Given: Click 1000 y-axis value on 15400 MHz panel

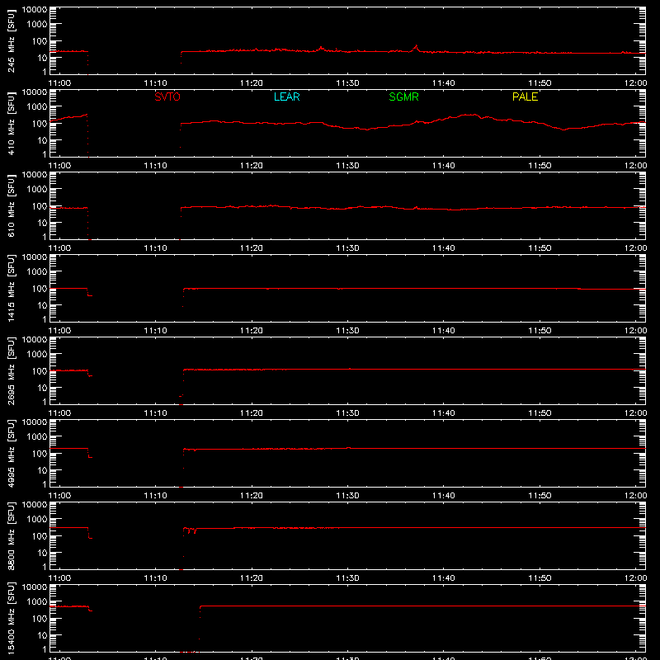Looking at the screenshot, I should 37,601.
